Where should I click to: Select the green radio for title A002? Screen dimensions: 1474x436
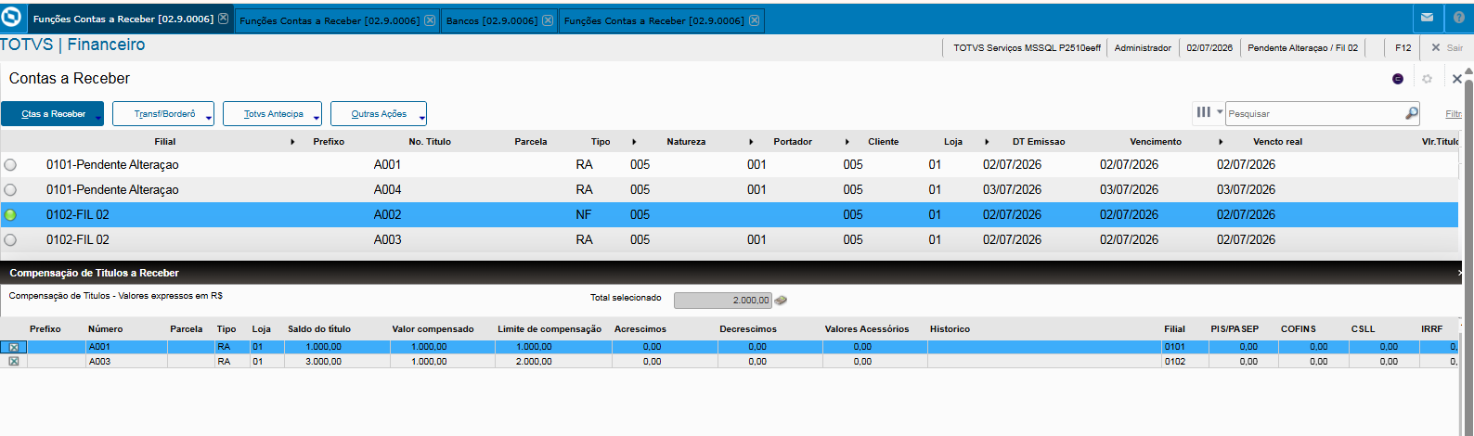click(10, 214)
